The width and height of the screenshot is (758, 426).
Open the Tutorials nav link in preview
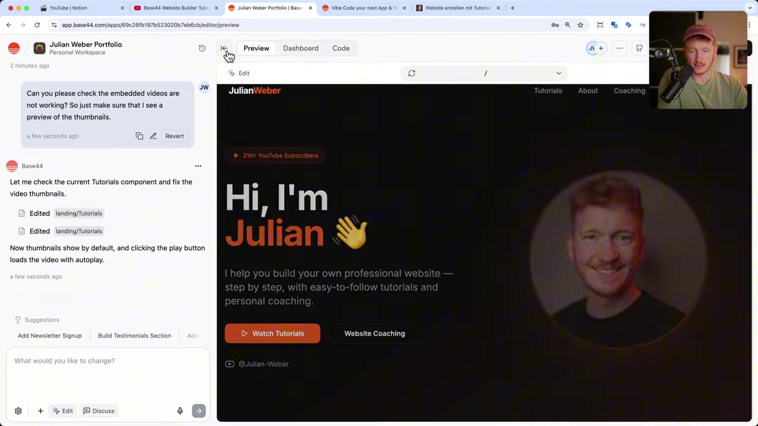click(548, 91)
